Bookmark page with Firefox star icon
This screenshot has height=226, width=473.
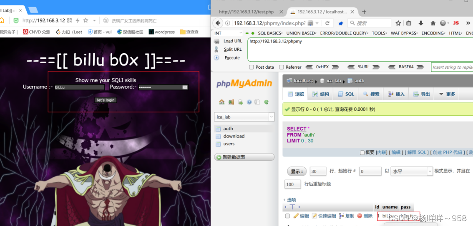pos(398,23)
